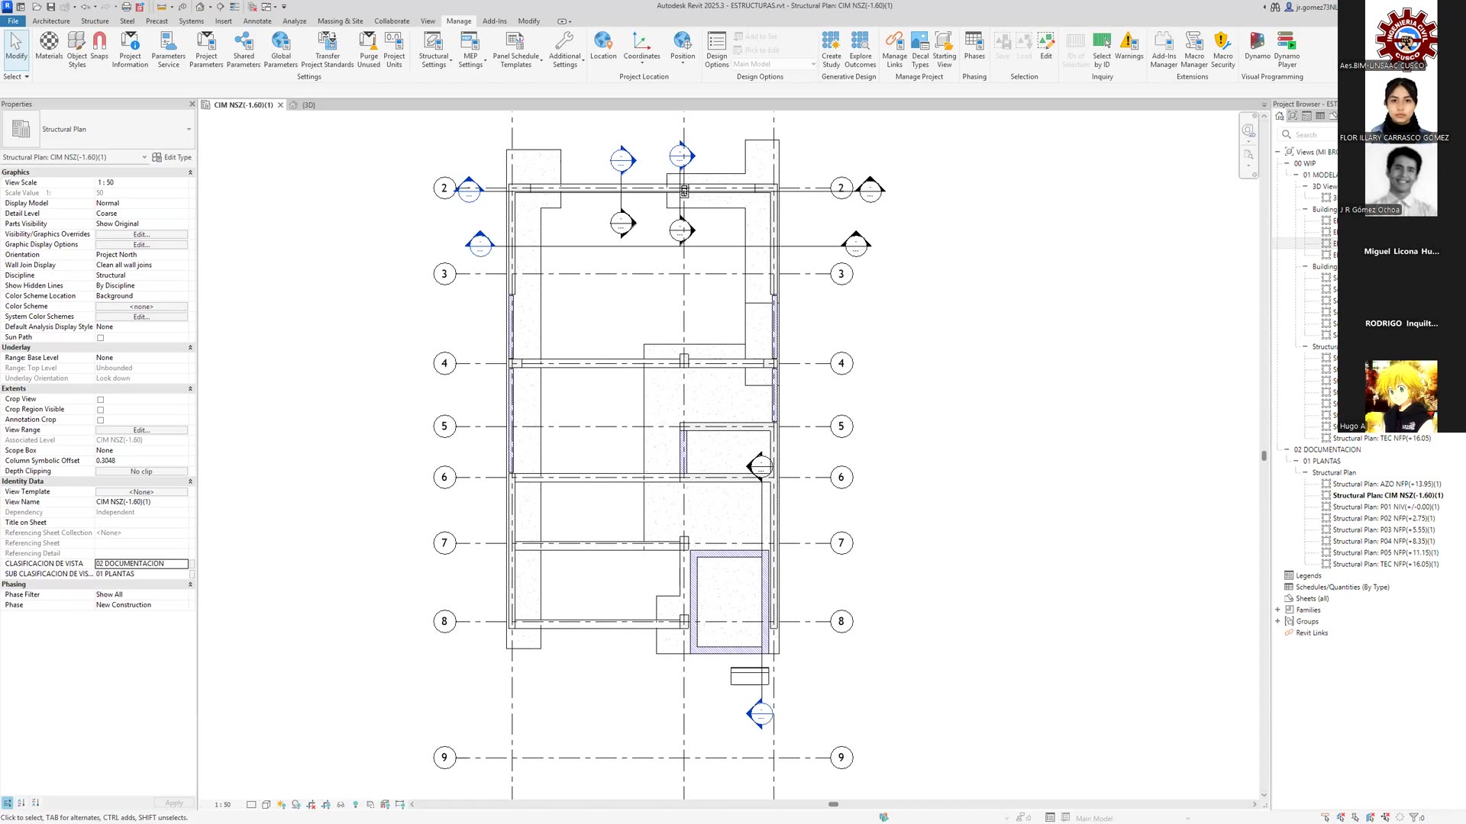
Task: Open the Materials editor
Action: pos(48,47)
